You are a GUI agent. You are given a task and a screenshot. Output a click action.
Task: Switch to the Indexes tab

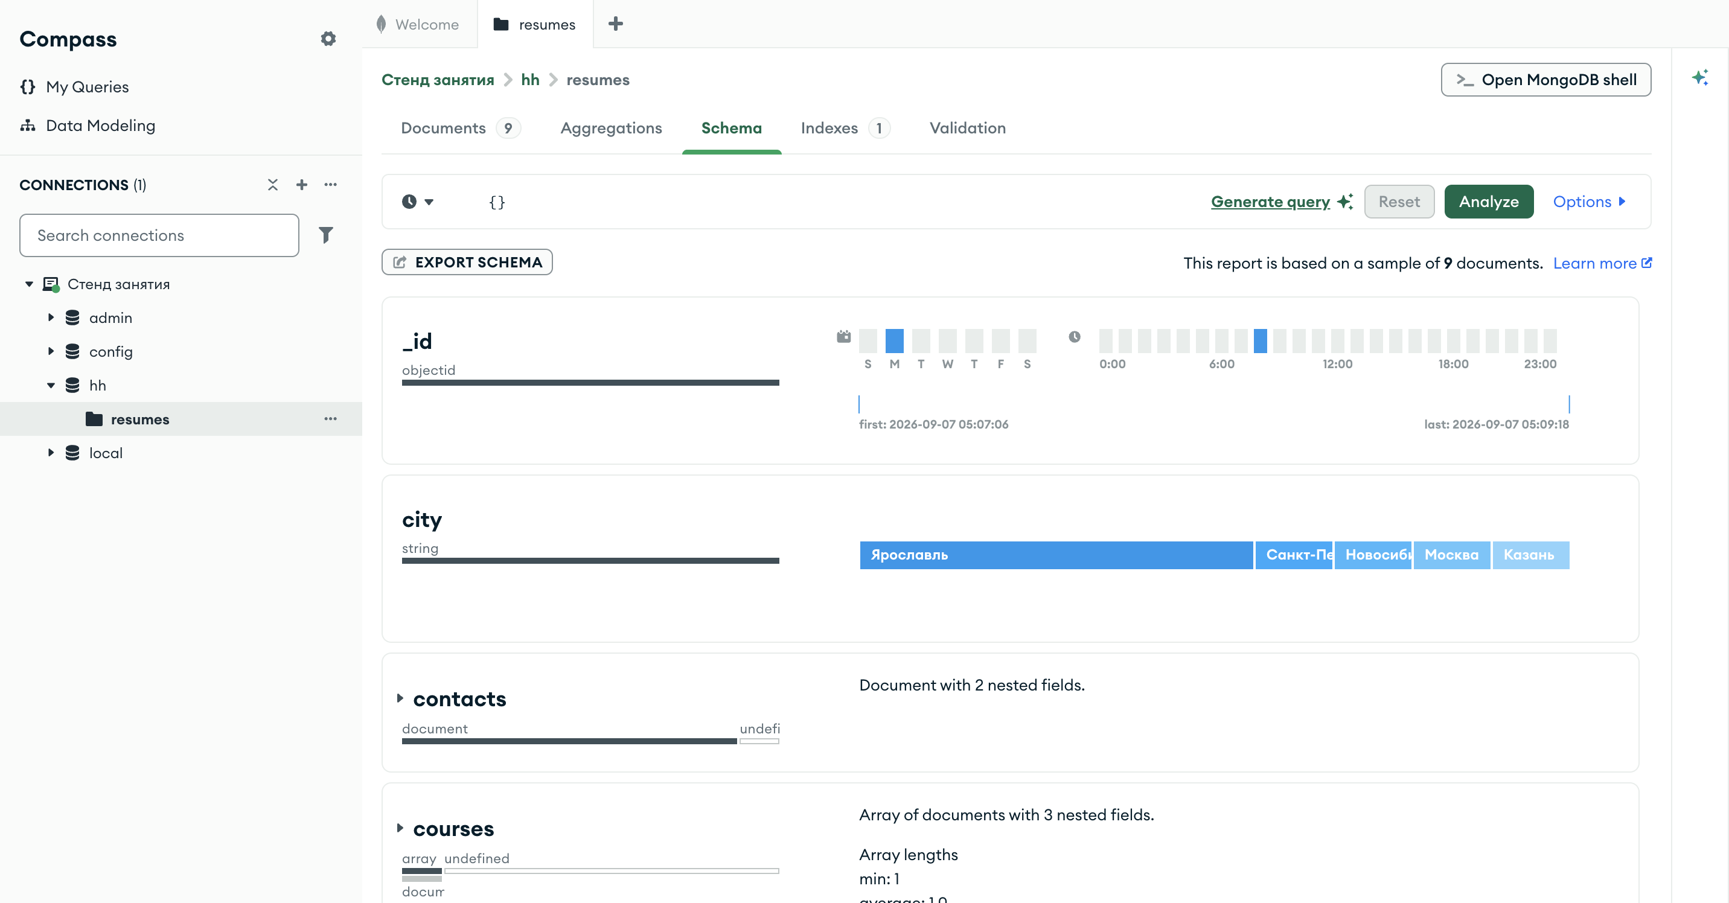pos(845,128)
